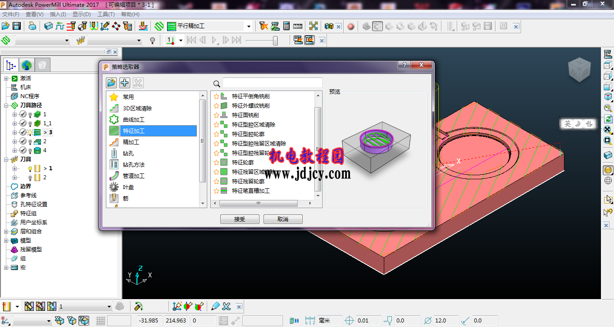Viewport: 614px width, 327px height.
Task: Click open-folder icon in Strategy Selector
Action: pyautogui.click(x=111, y=83)
